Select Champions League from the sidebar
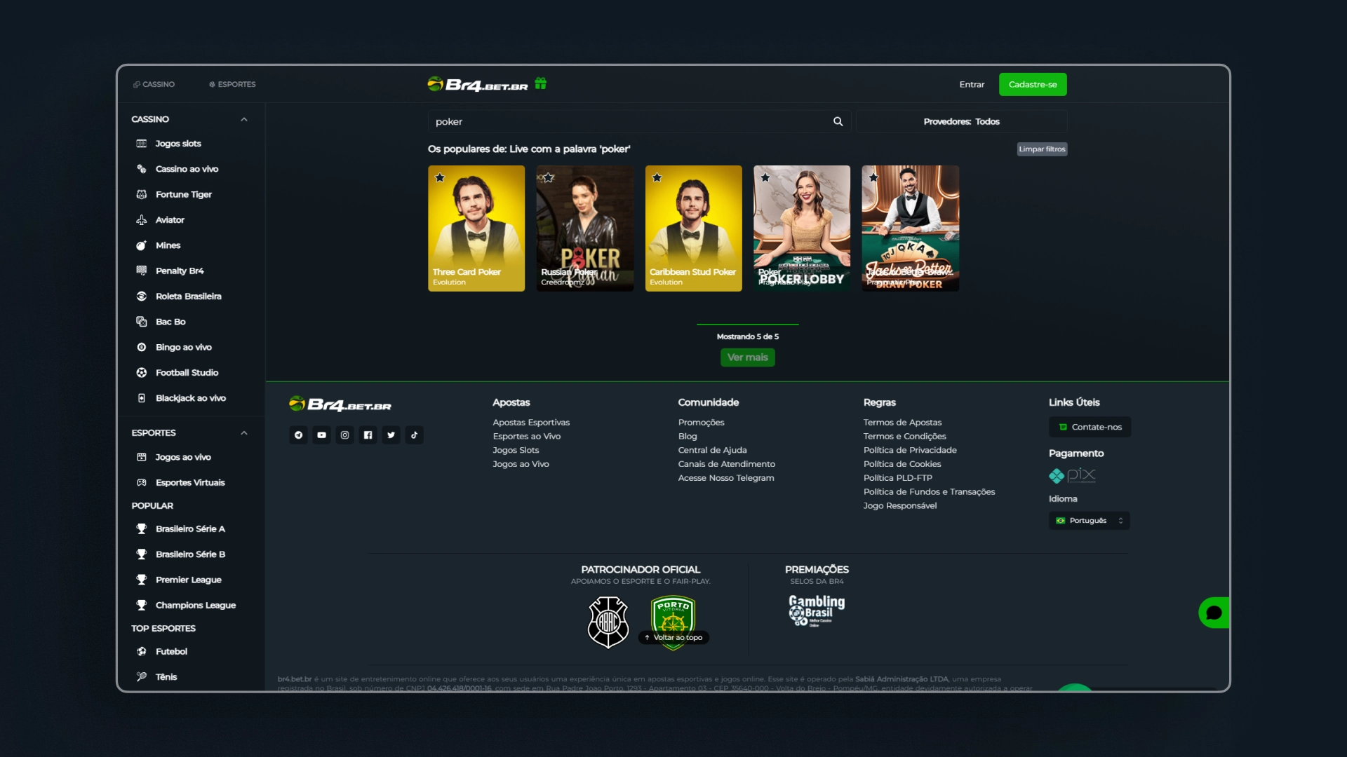 pyautogui.click(x=195, y=605)
